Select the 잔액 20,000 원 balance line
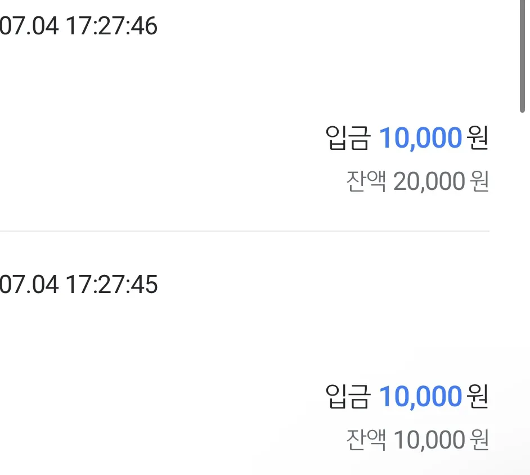The height and width of the screenshot is (475, 530). point(417,181)
